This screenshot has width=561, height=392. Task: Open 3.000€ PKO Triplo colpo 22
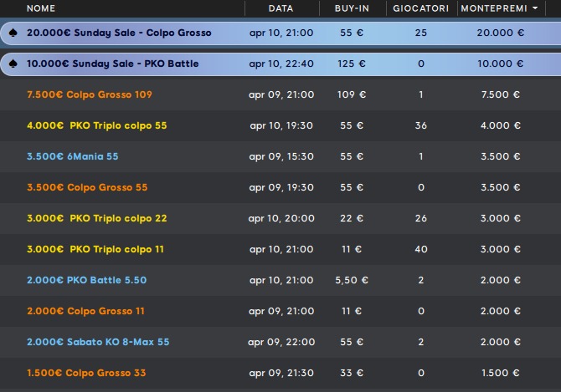pos(280,218)
